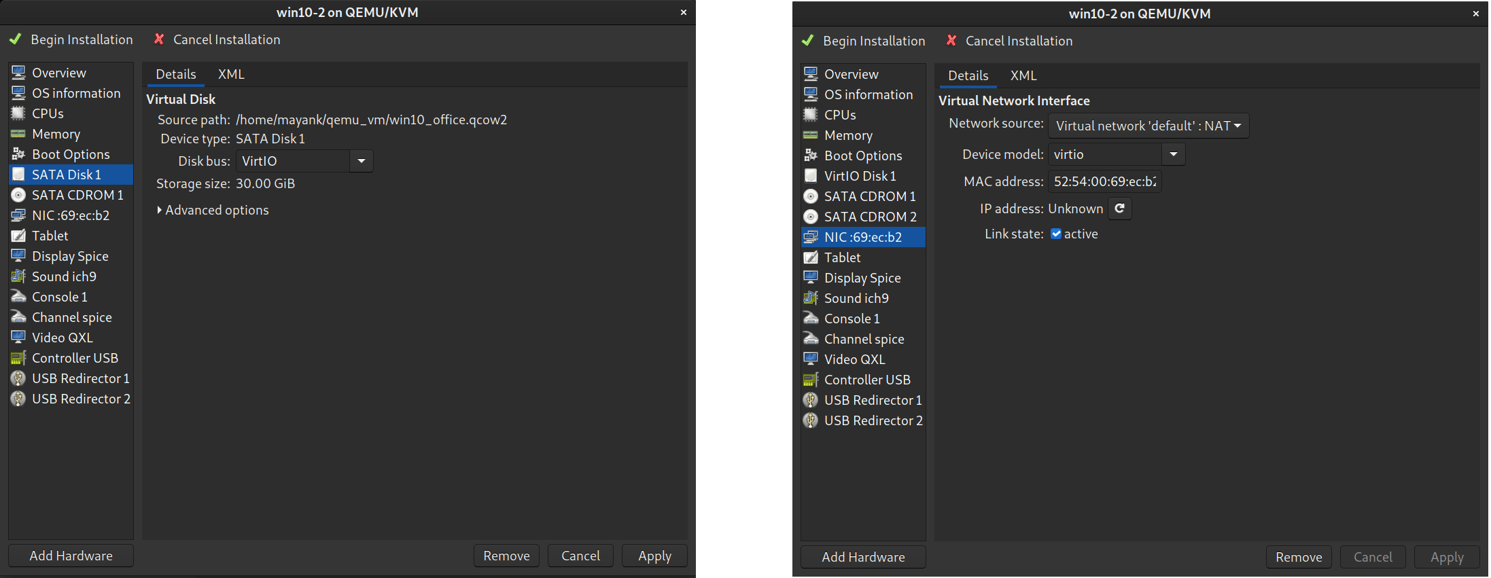1491x578 pixels.
Task: Click Controller USB icon in left window
Action: pyautogui.click(x=18, y=358)
